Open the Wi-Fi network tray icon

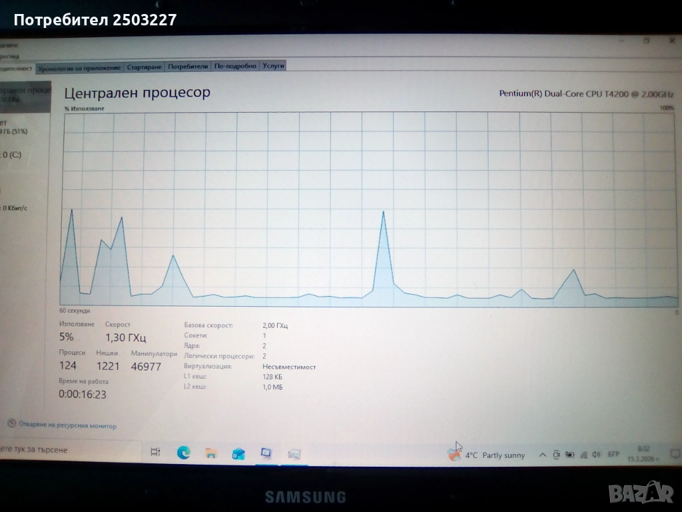[583, 455]
